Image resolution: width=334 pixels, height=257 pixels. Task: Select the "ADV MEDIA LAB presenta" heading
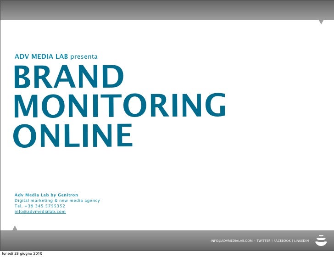pyautogui.click(x=56, y=56)
